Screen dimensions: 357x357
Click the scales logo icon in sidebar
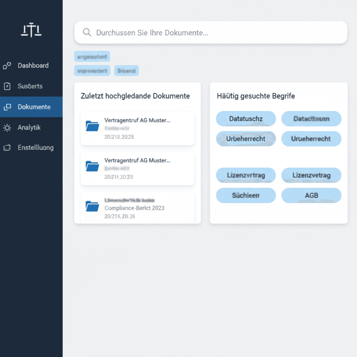pyautogui.click(x=31, y=30)
